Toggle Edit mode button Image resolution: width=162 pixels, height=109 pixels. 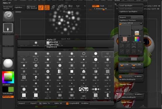(x=41, y=7)
